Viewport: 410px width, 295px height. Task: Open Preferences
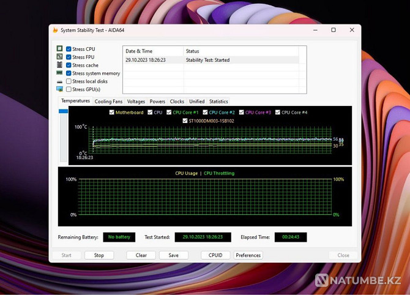coord(248,255)
